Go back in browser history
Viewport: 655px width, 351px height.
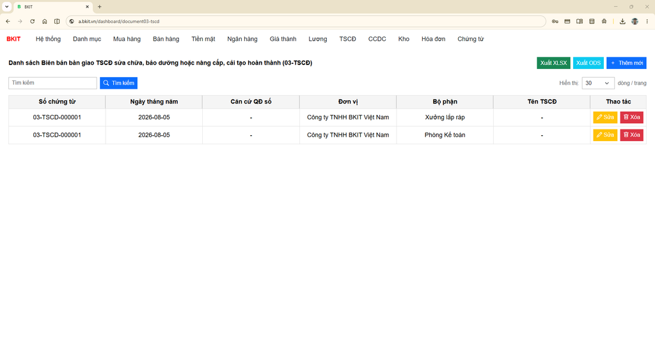8,21
